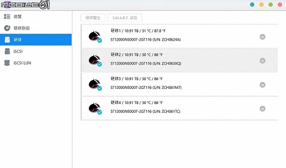The image size is (286, 168).
Task: Click the 硬碟醫生 button
Action: 93,18
